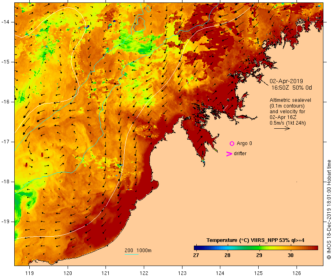334x277 pixels.
Task: Click the colorbar tick label 28
Action: point(227,255)
